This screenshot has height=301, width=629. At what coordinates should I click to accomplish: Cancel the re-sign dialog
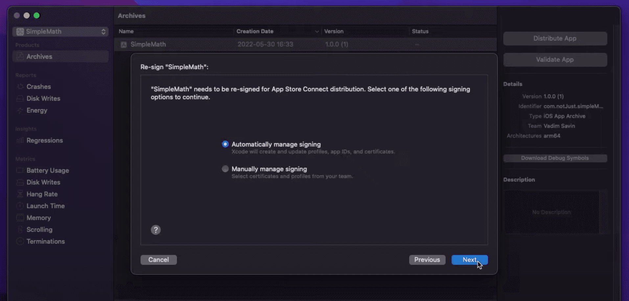tap(158, 260)
